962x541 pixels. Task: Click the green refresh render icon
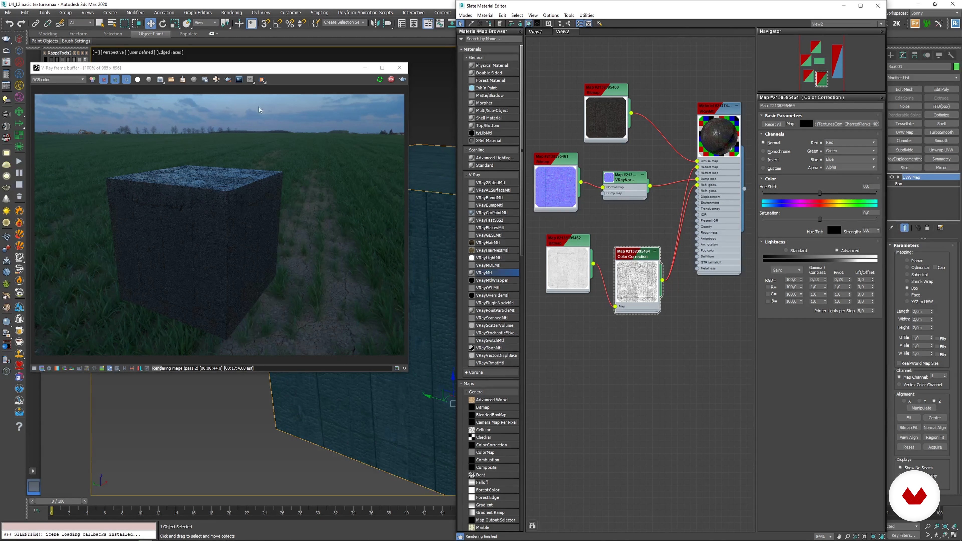(380, 79)
